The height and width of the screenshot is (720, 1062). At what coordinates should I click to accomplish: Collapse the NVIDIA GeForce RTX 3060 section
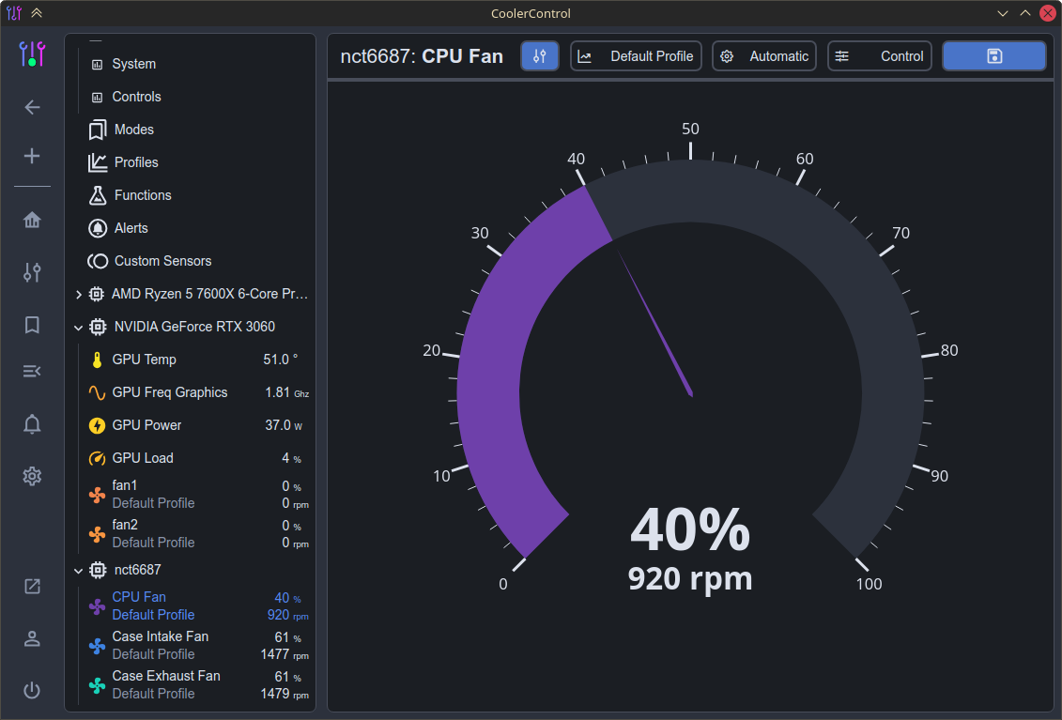78,328
